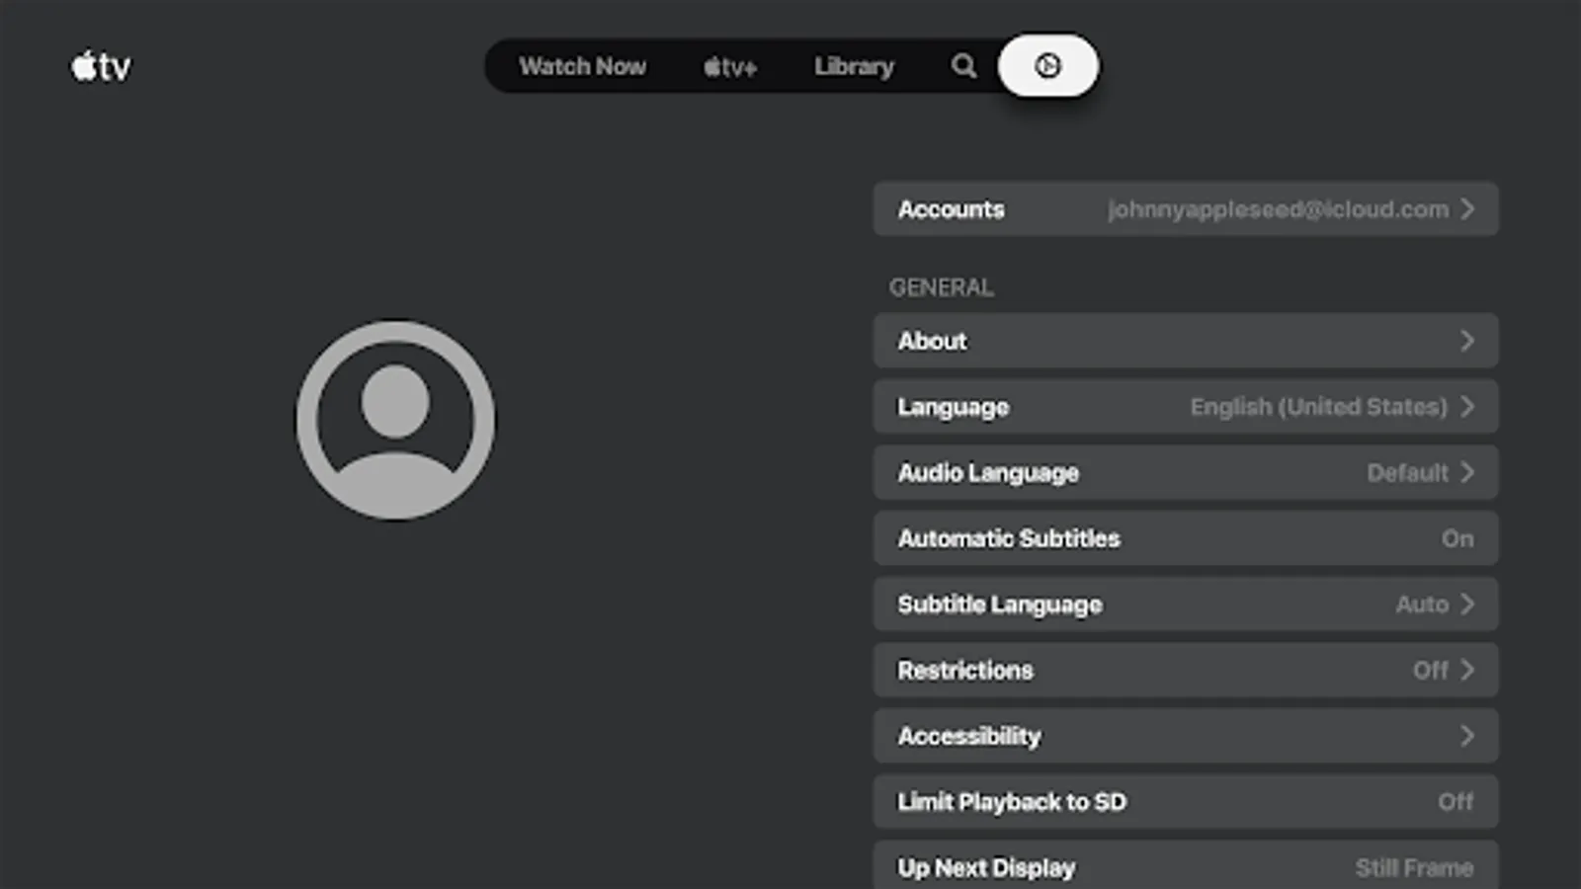This screenshot has height=889, width=1581.
Task: Click the Audio Language Default value
Action: (1407, 473)
